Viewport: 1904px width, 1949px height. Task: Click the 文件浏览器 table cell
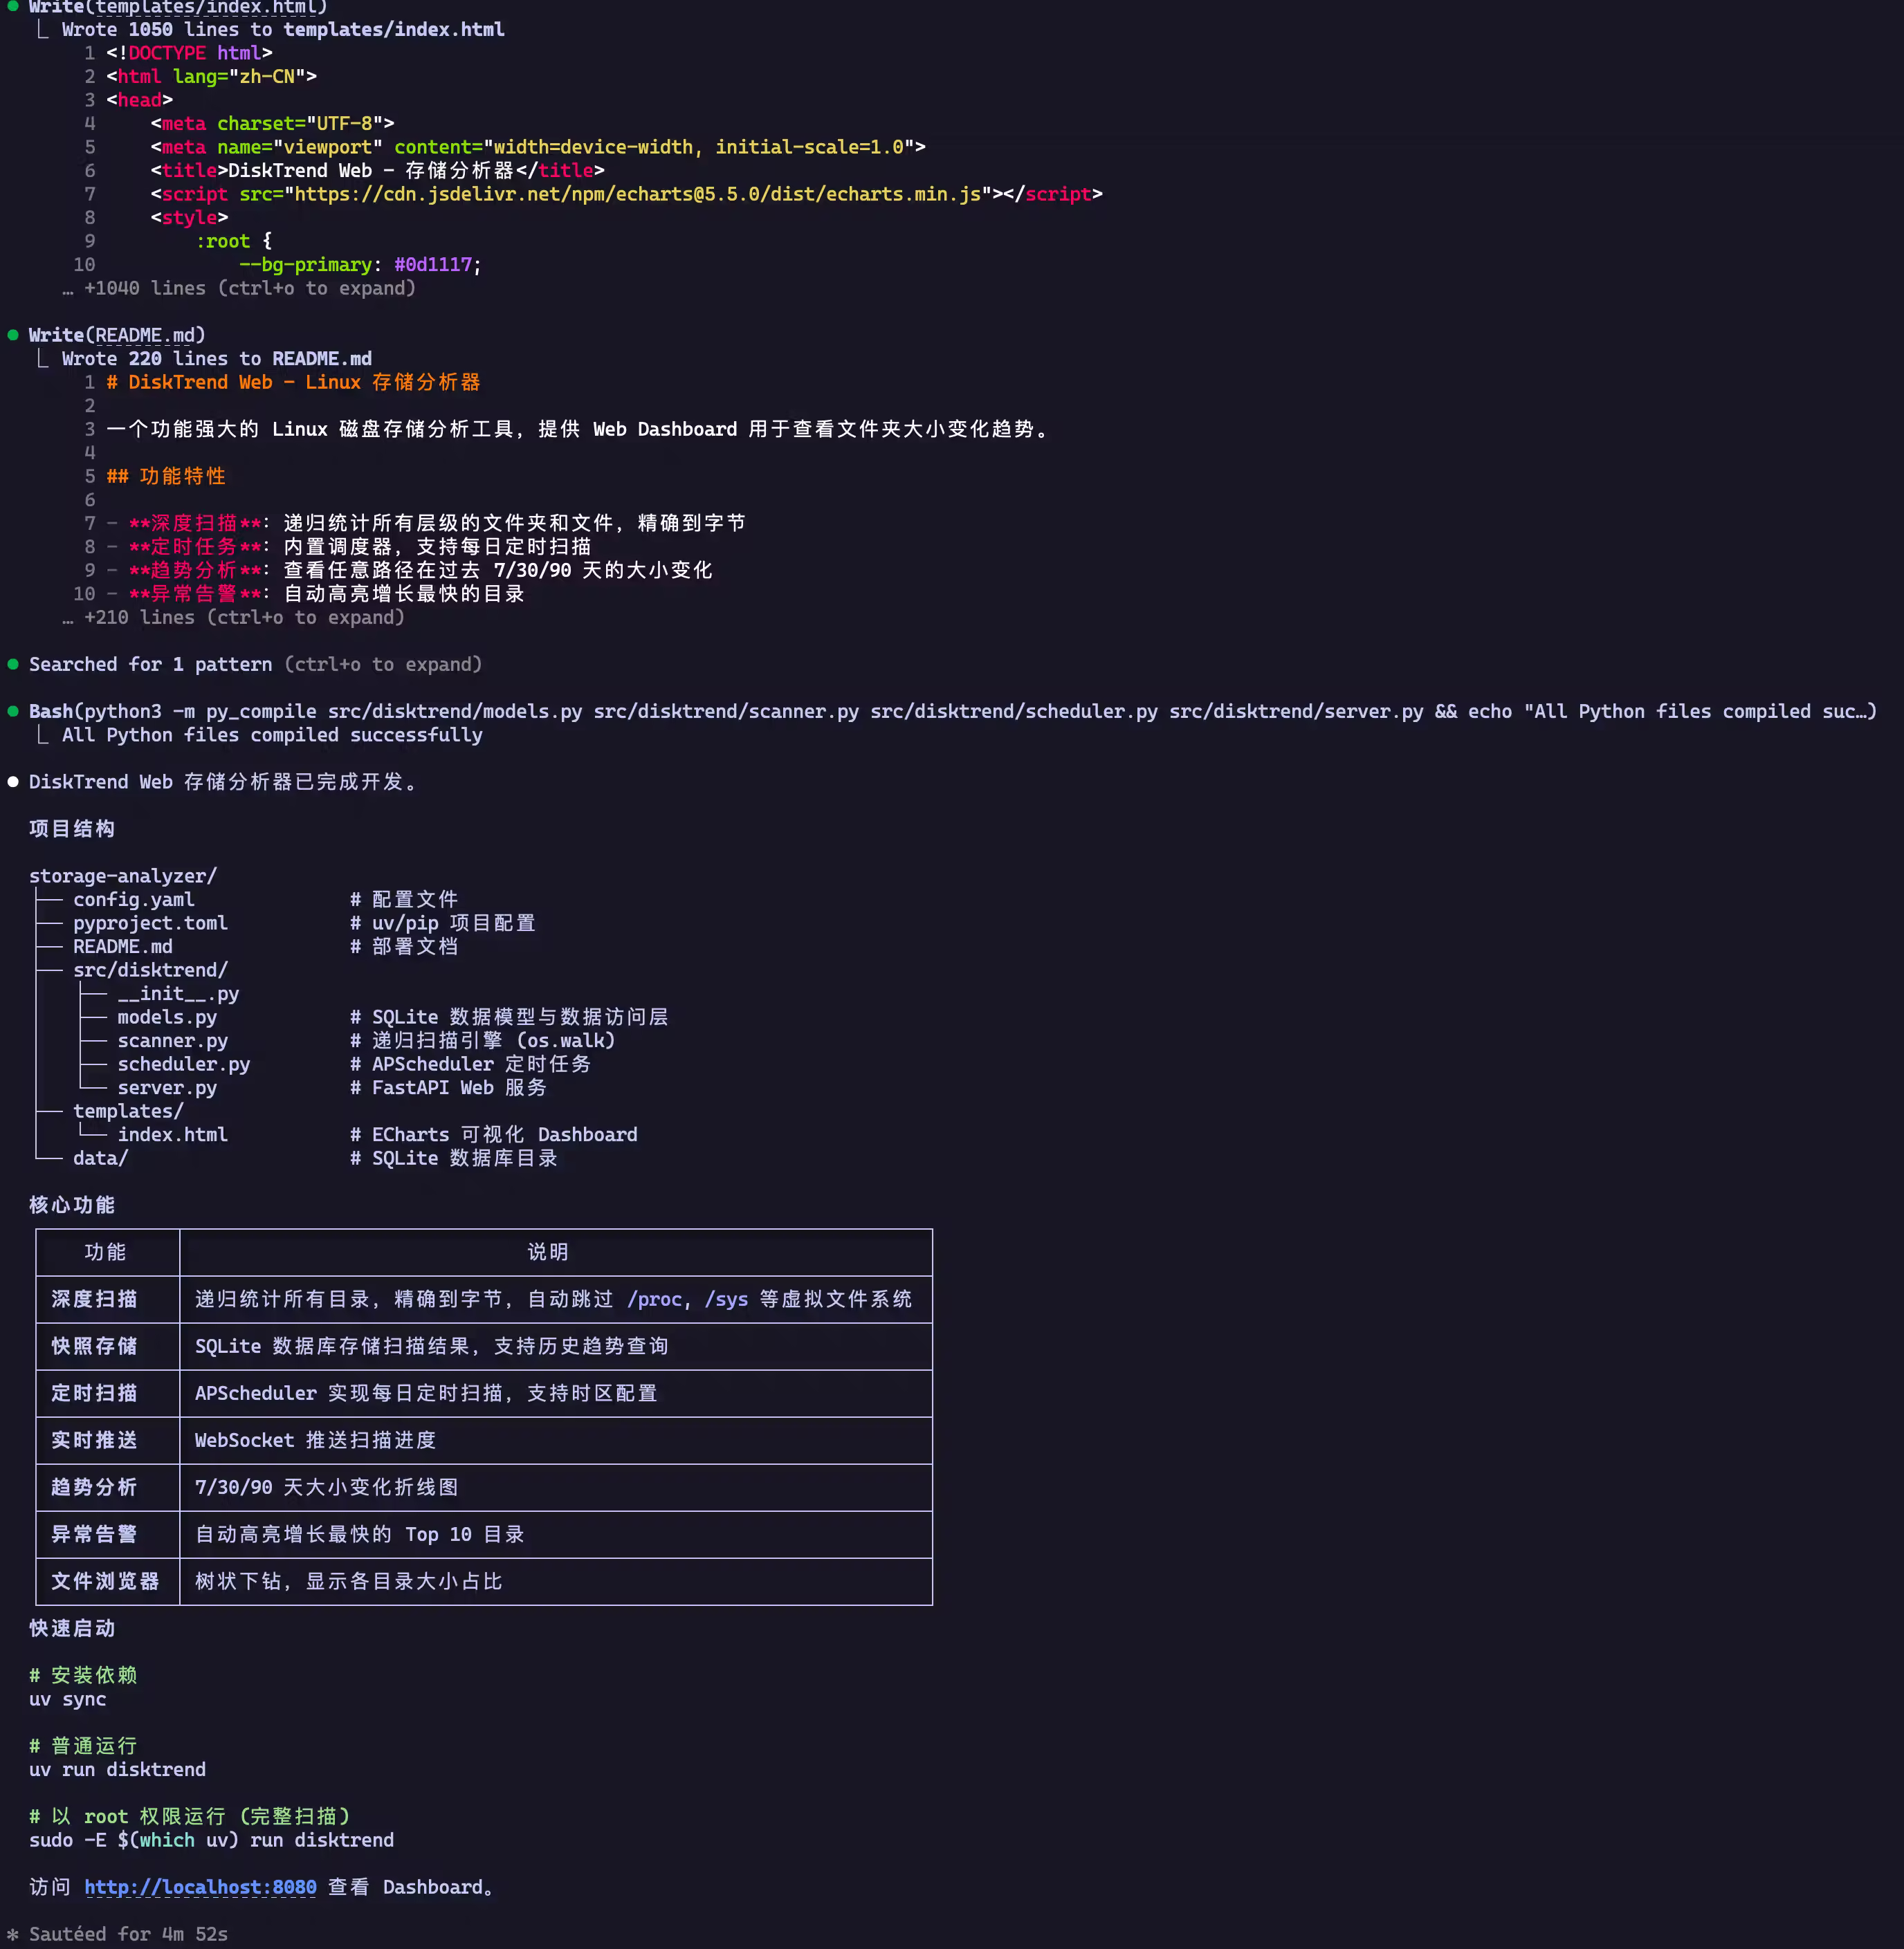pos(105,1581)
